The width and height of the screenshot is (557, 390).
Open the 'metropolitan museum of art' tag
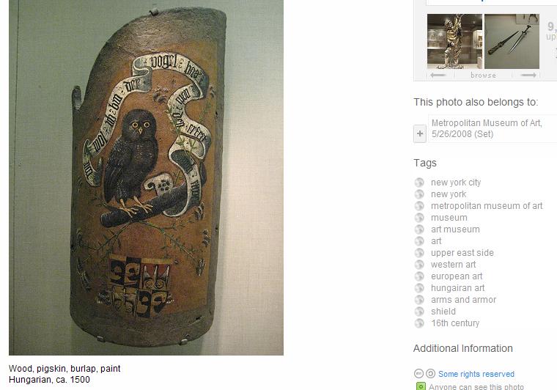click(x=487, y=206)
